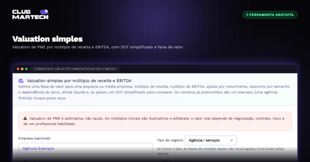
Task: Click the hint text Ao trocar o tipo
Action: pos(220,151)
